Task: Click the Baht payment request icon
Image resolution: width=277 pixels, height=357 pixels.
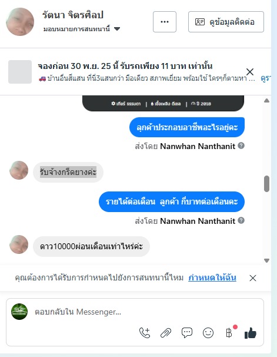Action: pyautogui.click(x=229, y=333)
